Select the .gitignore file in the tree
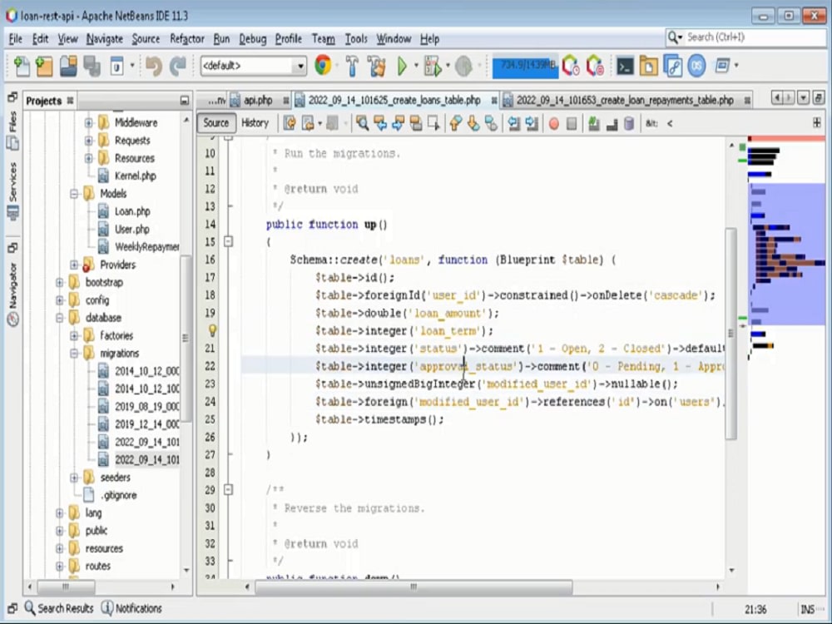Screen dimensions: 832x624 point(119,495)
